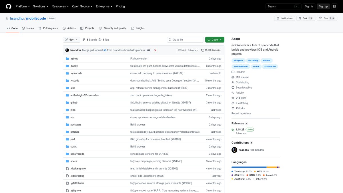Open the Platform menu

click(x=23, y=6)
